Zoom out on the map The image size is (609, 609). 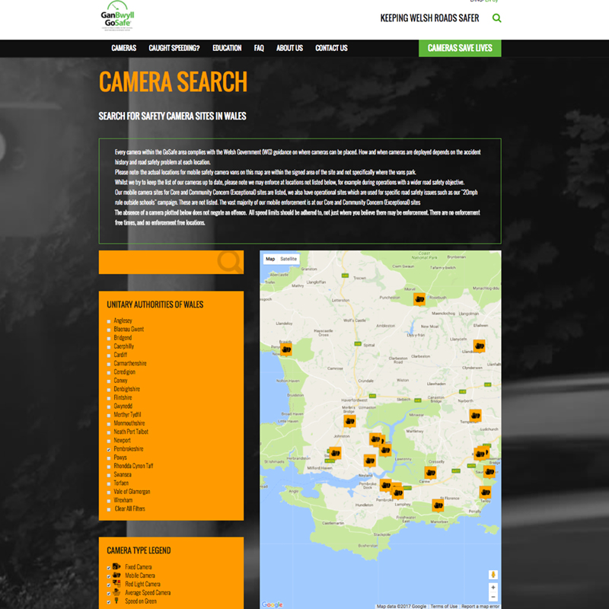493,597
